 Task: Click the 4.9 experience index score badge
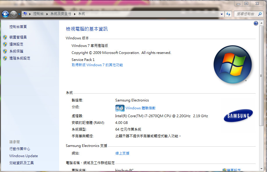120,108
